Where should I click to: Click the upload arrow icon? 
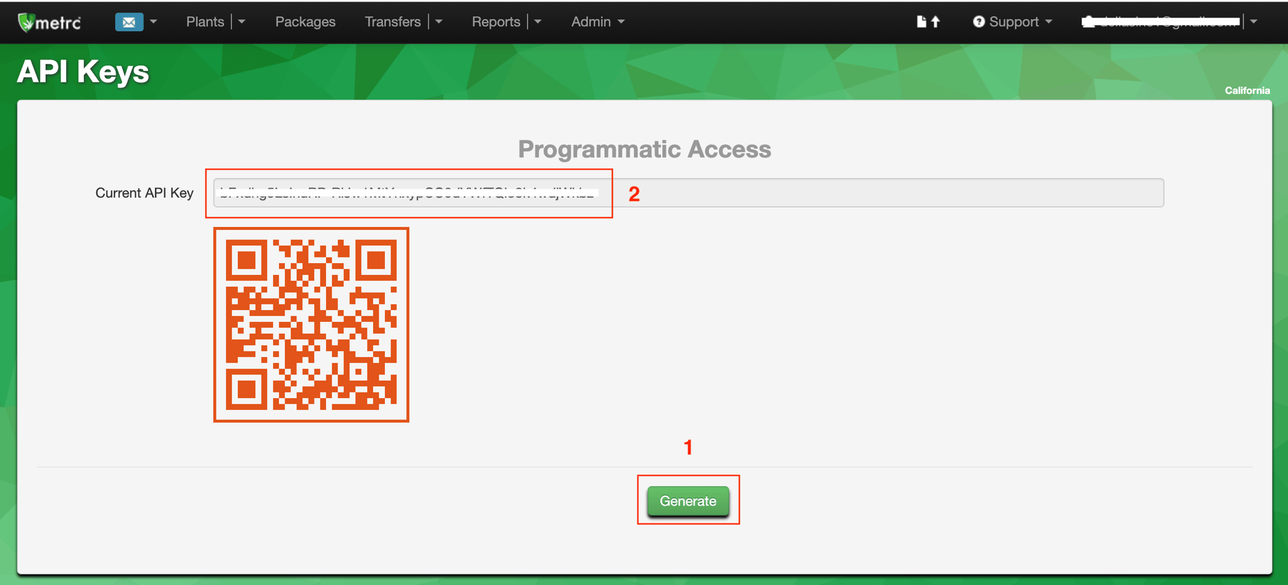coord(935,21)
